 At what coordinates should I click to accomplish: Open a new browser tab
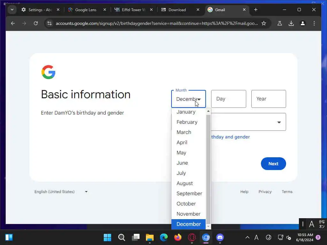256,10
